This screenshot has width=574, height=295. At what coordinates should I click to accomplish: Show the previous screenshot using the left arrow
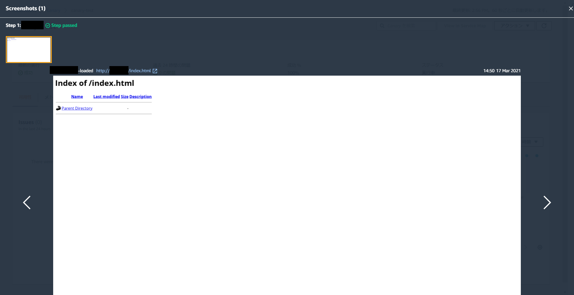click(x=27, y=202)
